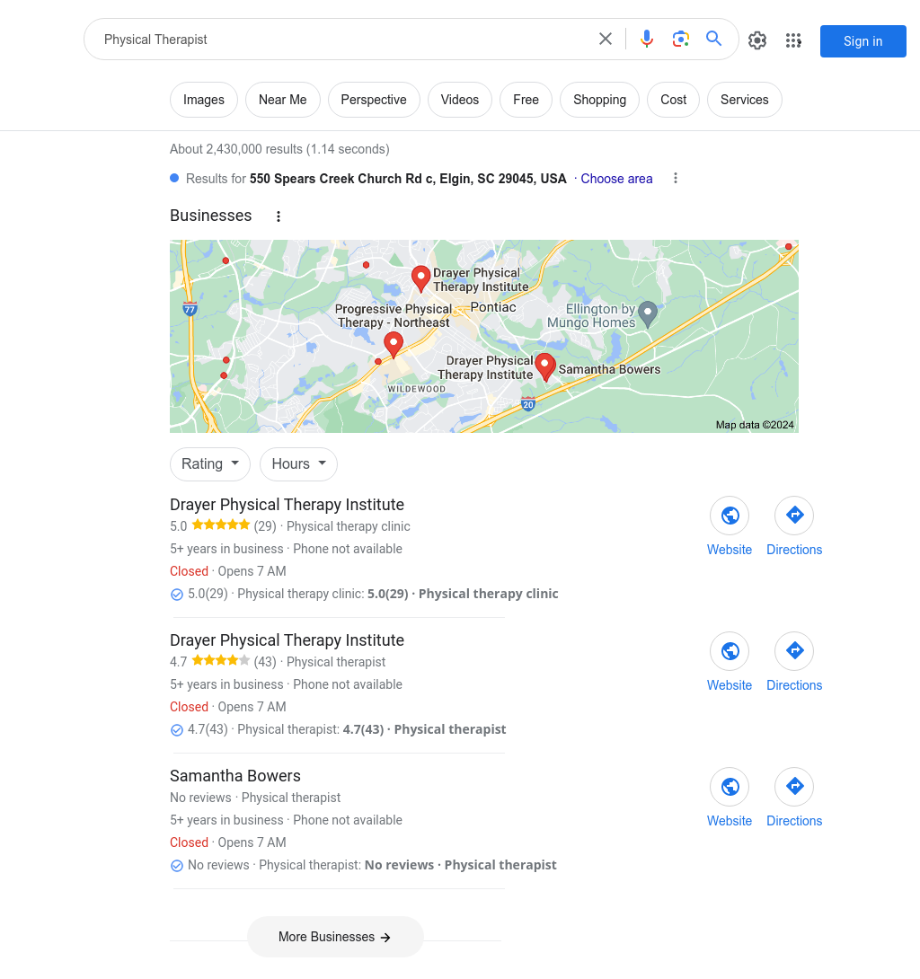Screen dimensions: 920x979
Task: Click the blue magnifier search icon
Action: 714,39
